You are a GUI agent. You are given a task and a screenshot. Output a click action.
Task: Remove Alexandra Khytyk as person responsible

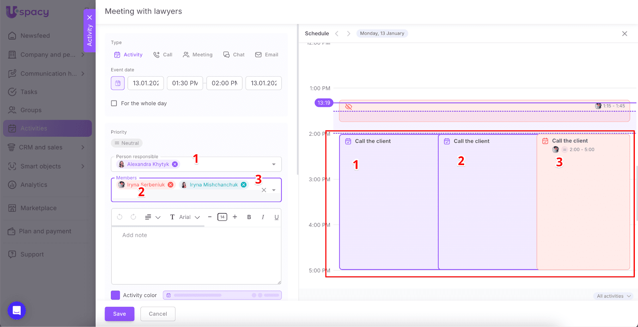pos(175,164)
